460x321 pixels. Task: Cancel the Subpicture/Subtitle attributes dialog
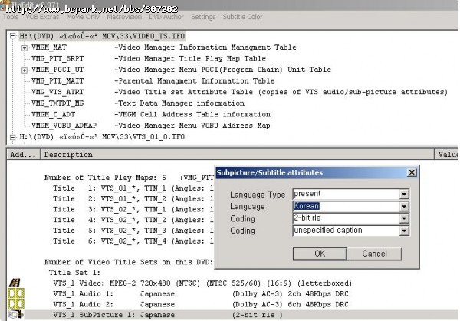(374, 254)
